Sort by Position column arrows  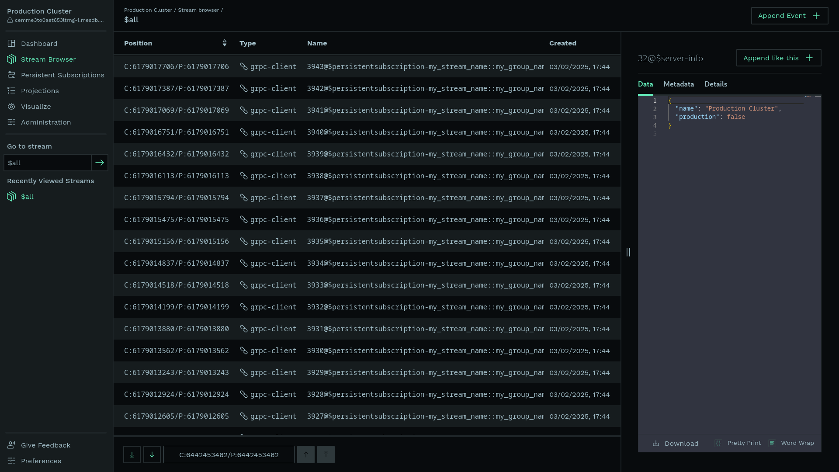click(225, 43)
